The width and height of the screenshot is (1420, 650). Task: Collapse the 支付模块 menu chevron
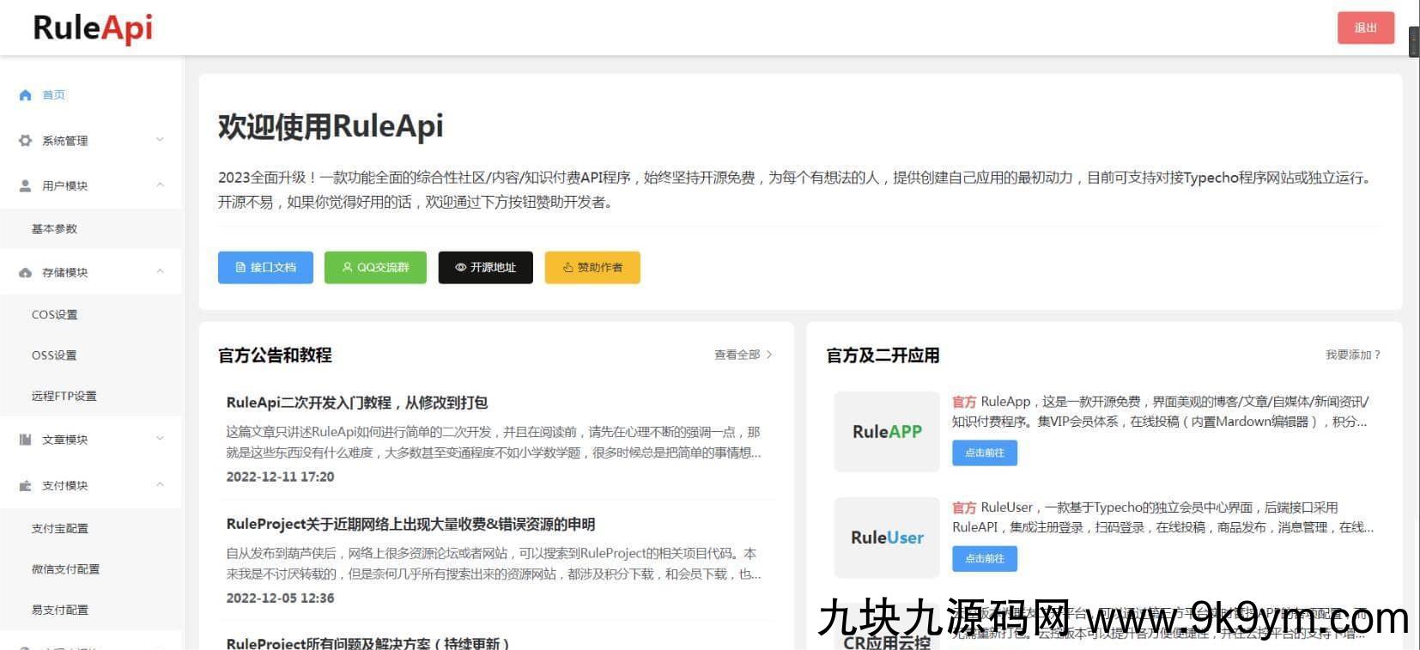161,485
